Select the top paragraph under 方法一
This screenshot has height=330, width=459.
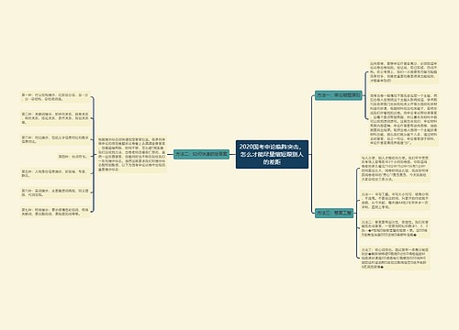pos(404,72)
